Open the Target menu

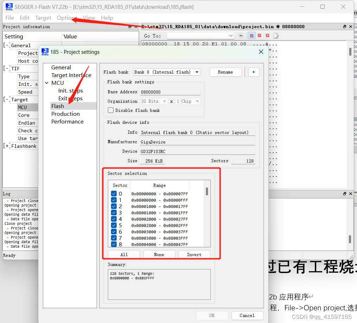tap(43, 18)
